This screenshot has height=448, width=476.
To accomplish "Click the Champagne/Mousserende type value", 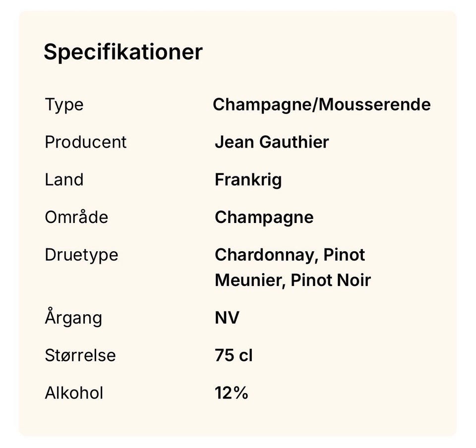I will pos(322,105).
